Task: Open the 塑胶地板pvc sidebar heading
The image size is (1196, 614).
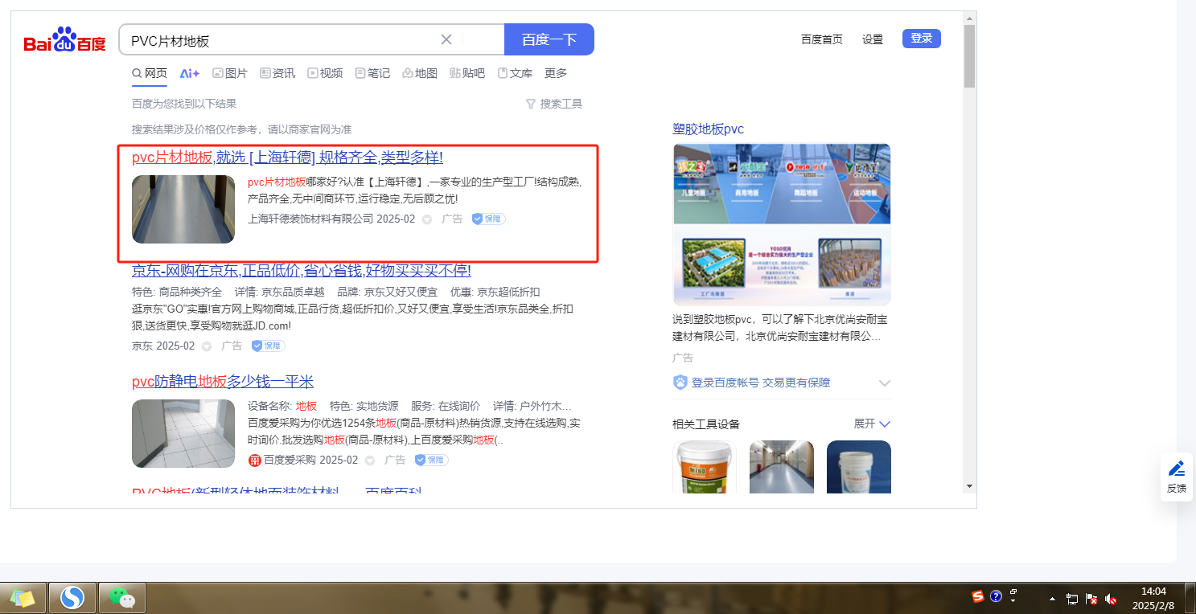Action: pos(709,129)
